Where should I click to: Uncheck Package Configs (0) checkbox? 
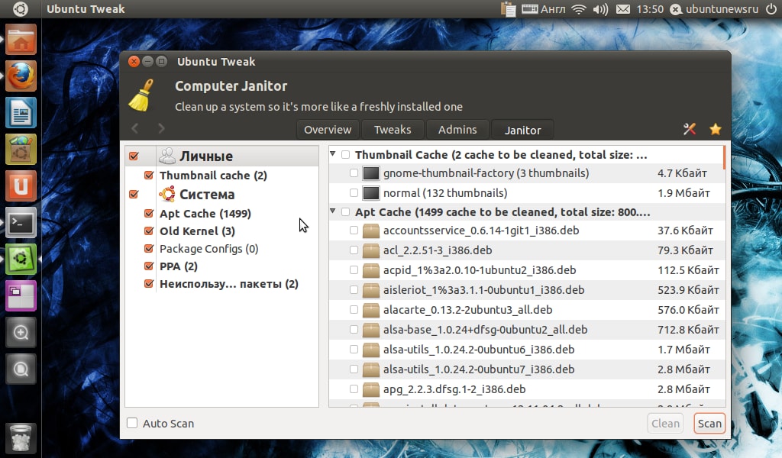click(149, 248)
